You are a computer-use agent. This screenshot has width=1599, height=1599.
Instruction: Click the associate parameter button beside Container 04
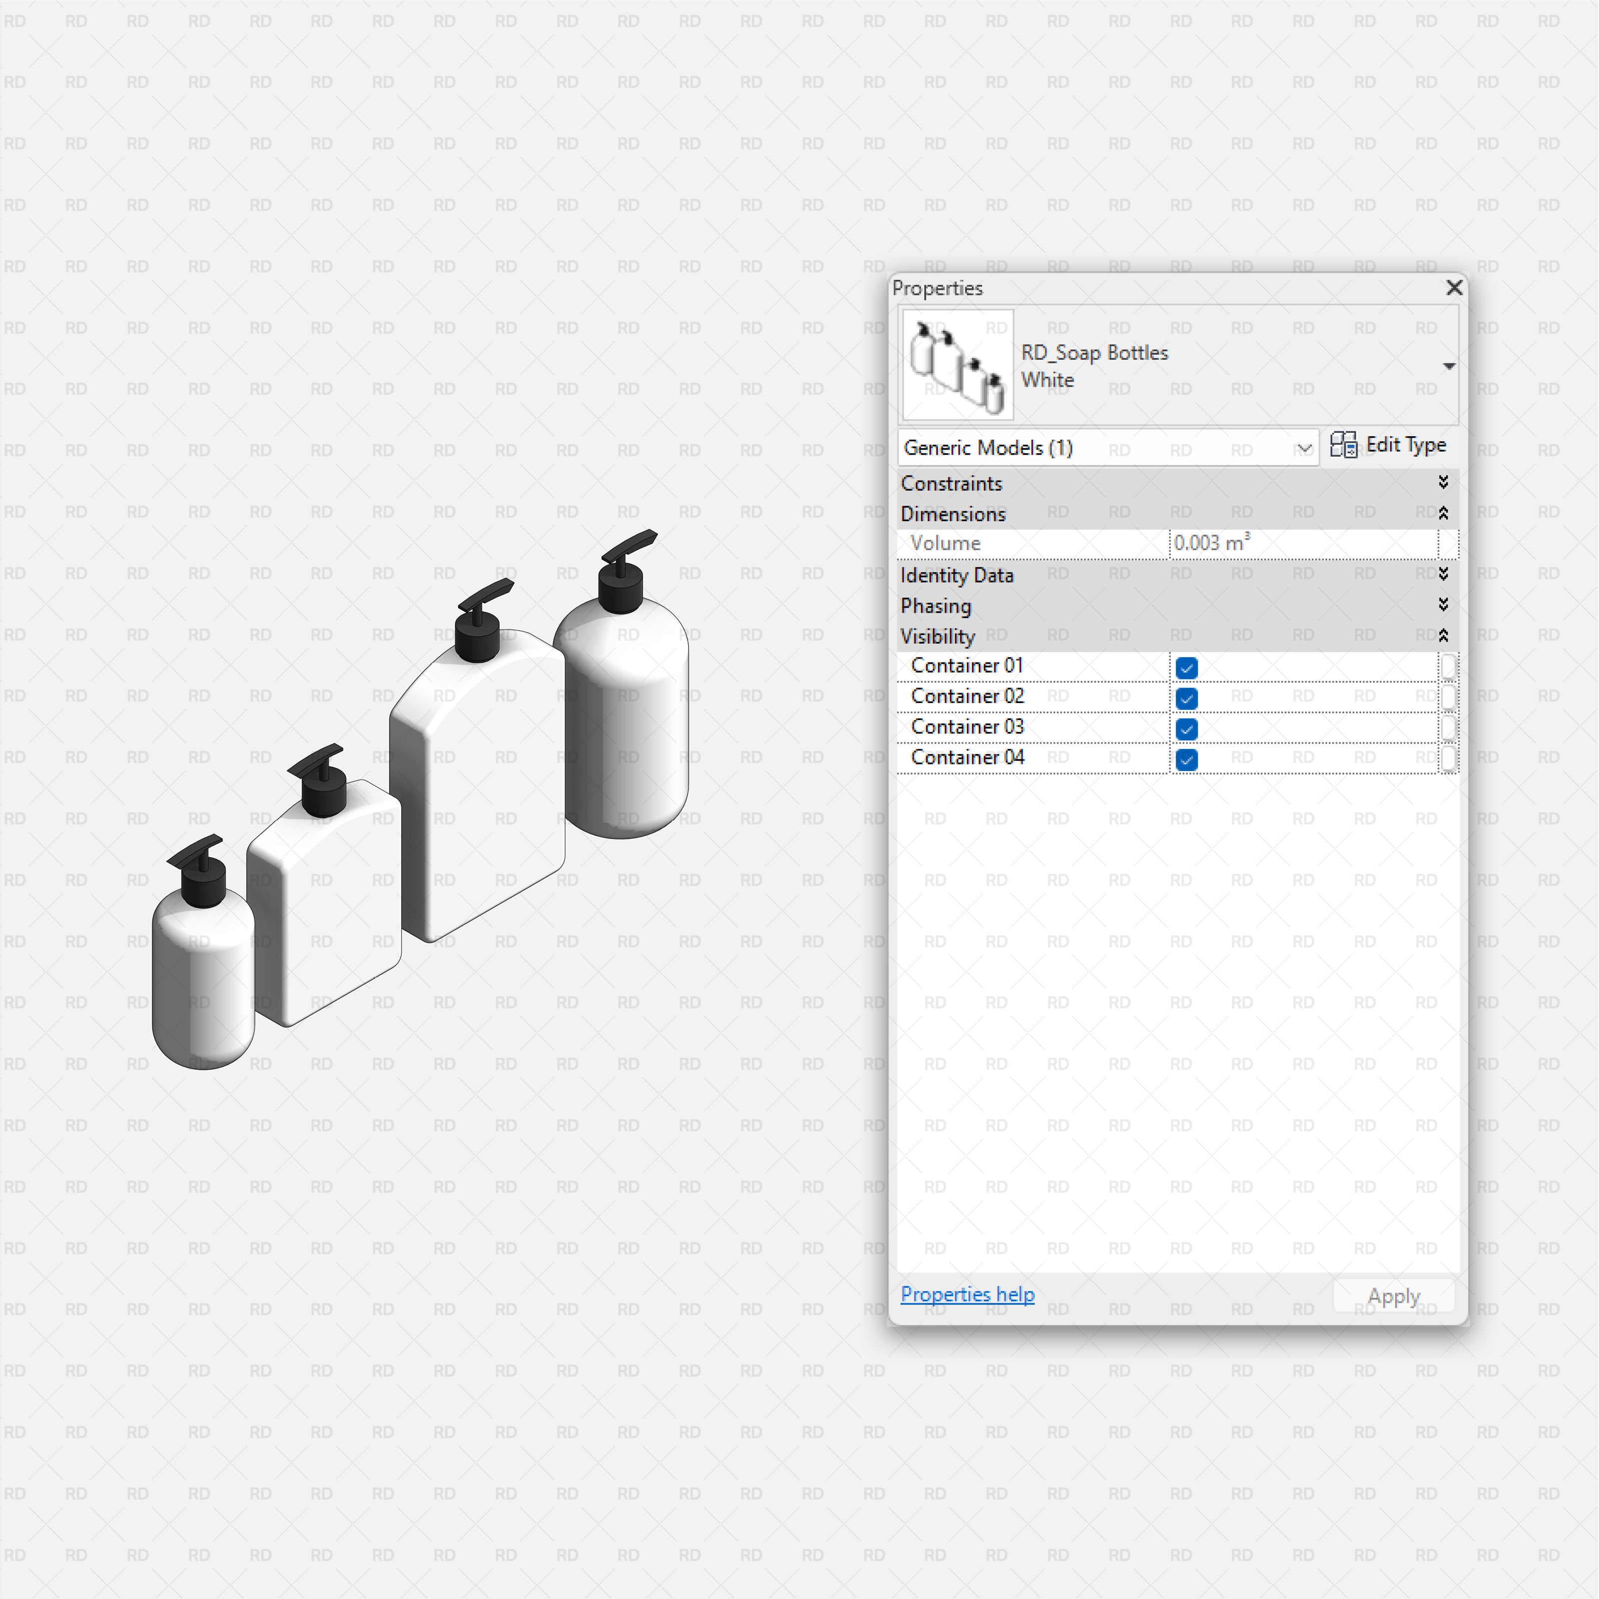point(1449,759)
